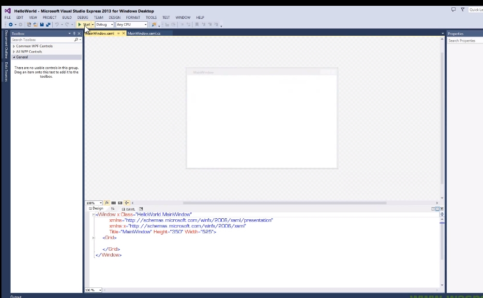Click the Feedback icon near Quick Launch
Image resolution: width=483 pixels, height=298 pixels.
tap(453, 9)
